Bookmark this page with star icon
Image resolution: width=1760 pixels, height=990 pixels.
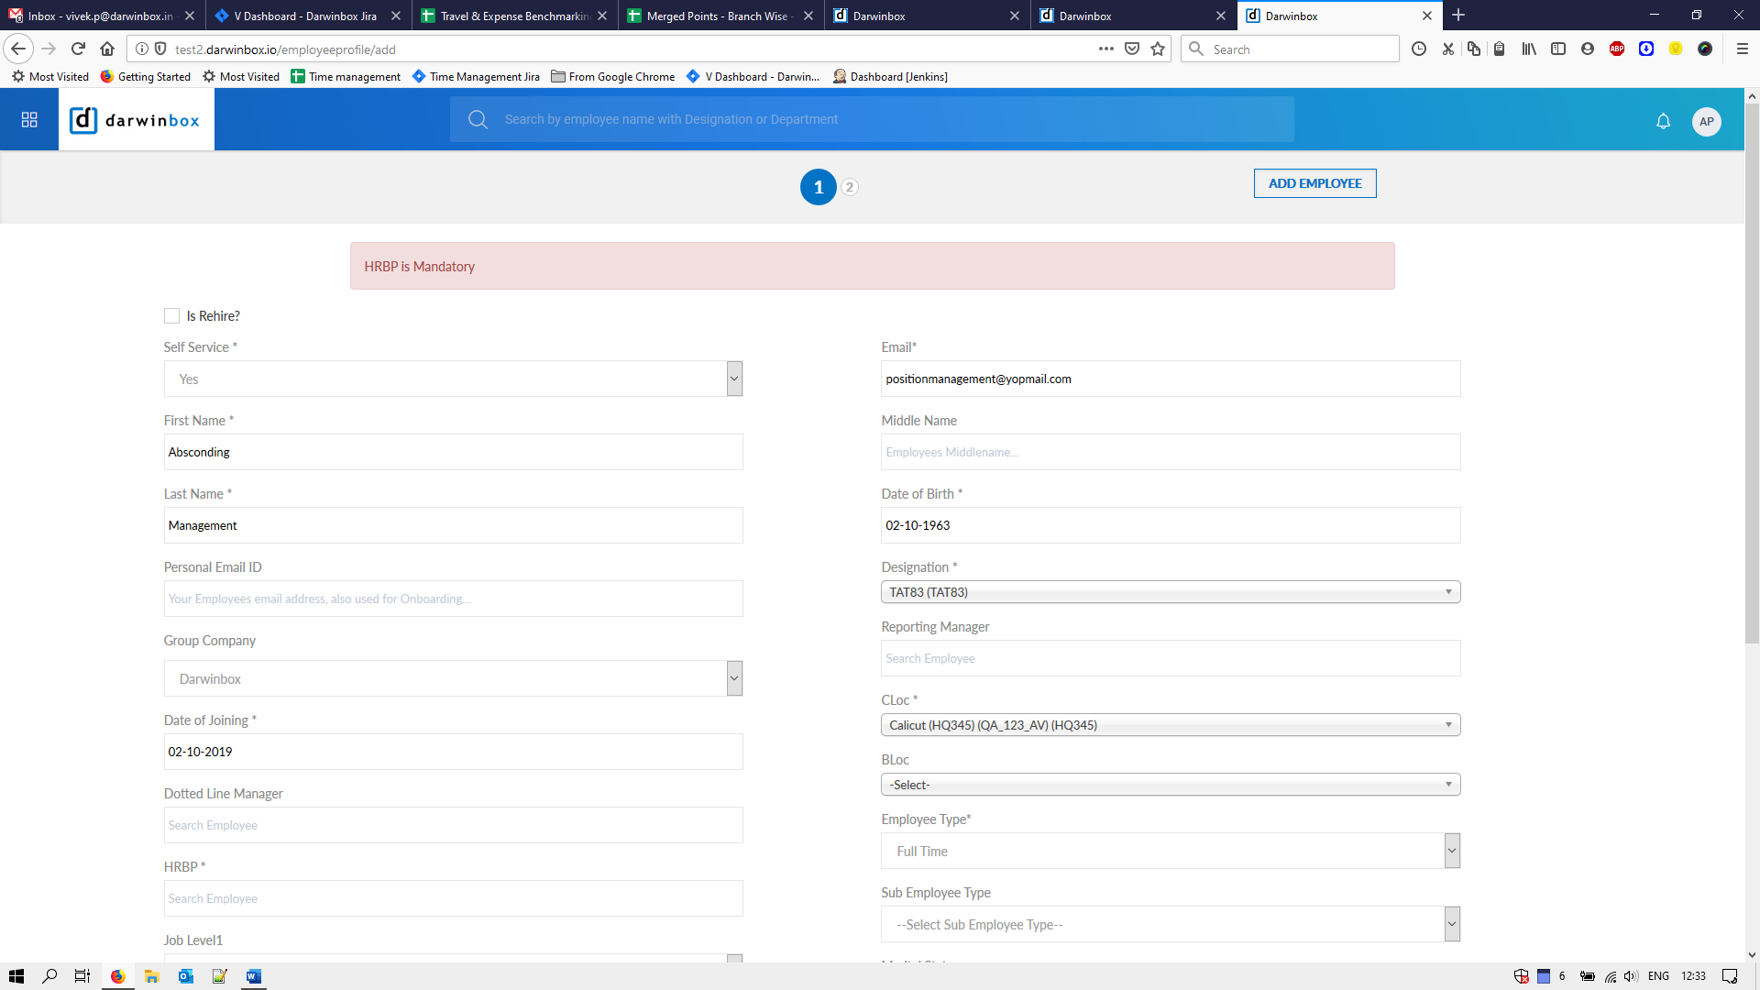pyautogui.click(x=1158, y=49)
